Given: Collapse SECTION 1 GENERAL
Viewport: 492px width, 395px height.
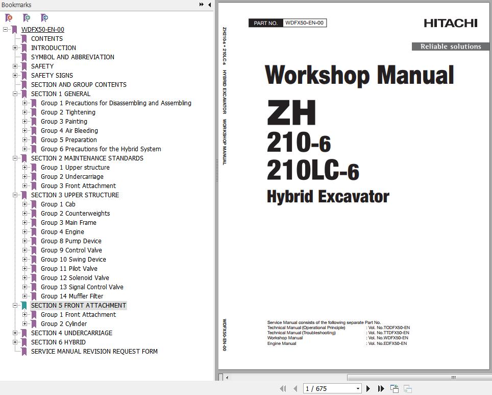Looking at the screenshot, I should click(x=15, y=94).
